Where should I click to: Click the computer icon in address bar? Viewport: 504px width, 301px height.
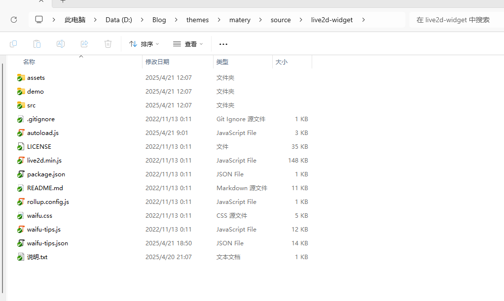click(39, 20)
